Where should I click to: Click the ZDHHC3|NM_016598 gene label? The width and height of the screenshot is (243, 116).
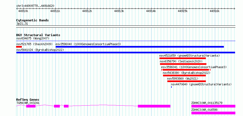[x=205, y=110]
